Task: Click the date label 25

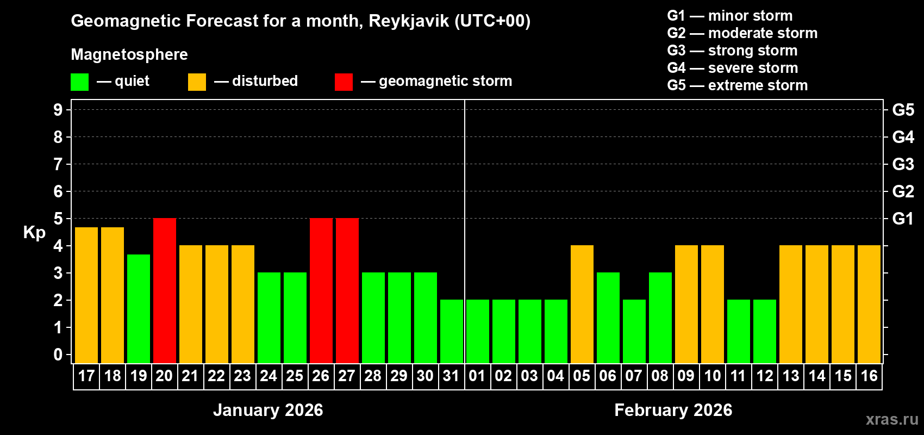Action: tap(295, 376)
